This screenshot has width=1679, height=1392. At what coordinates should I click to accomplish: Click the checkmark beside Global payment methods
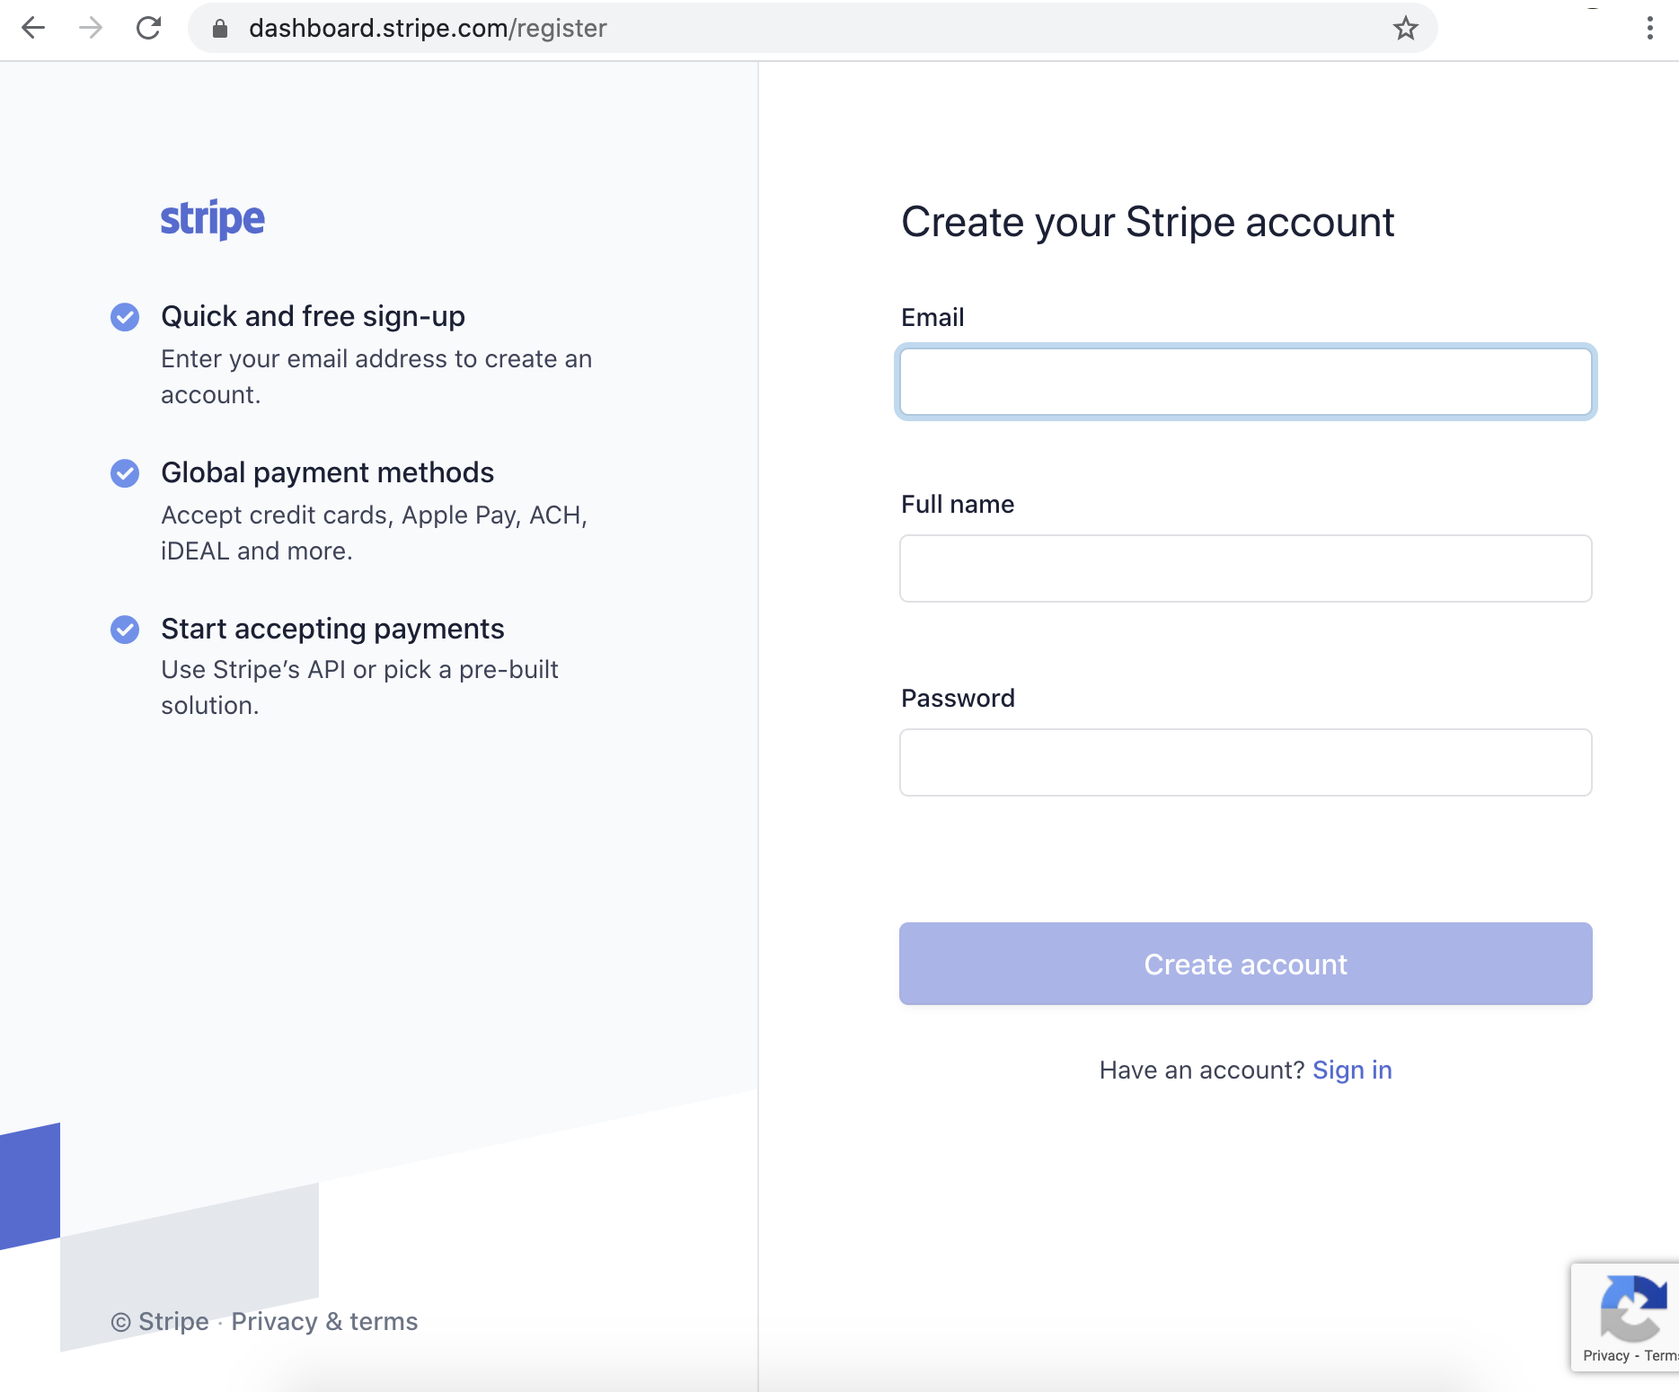pos(125,473)
